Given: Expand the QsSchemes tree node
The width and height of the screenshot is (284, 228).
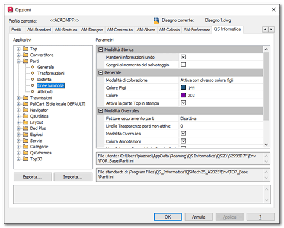Looking at the screenshot, I should [x=18, y=153].
